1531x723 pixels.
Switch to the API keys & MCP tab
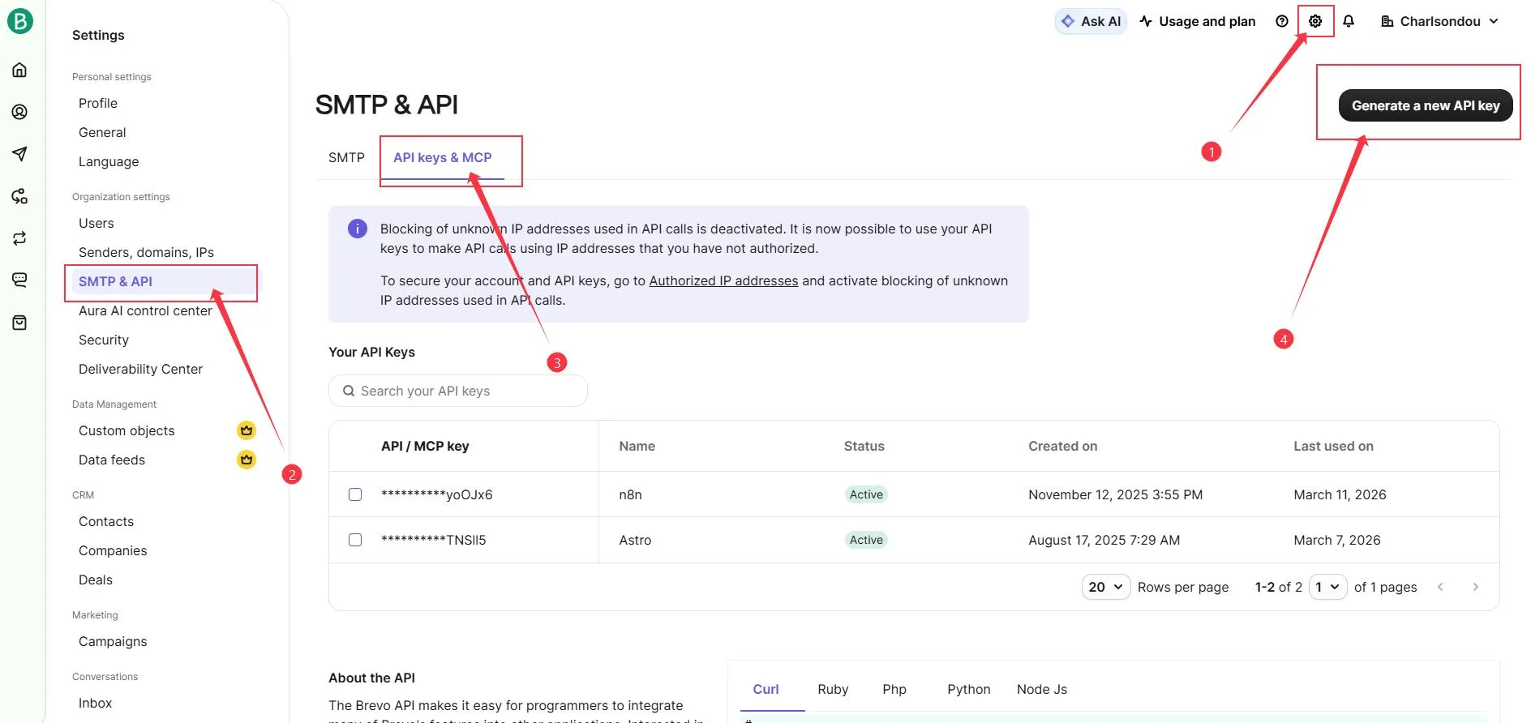[x=443, y=157]
